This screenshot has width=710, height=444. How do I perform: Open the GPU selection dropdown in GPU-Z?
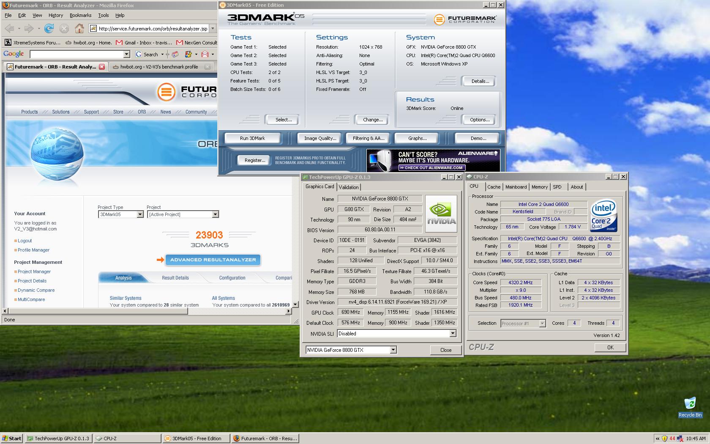tap(393, 350)
